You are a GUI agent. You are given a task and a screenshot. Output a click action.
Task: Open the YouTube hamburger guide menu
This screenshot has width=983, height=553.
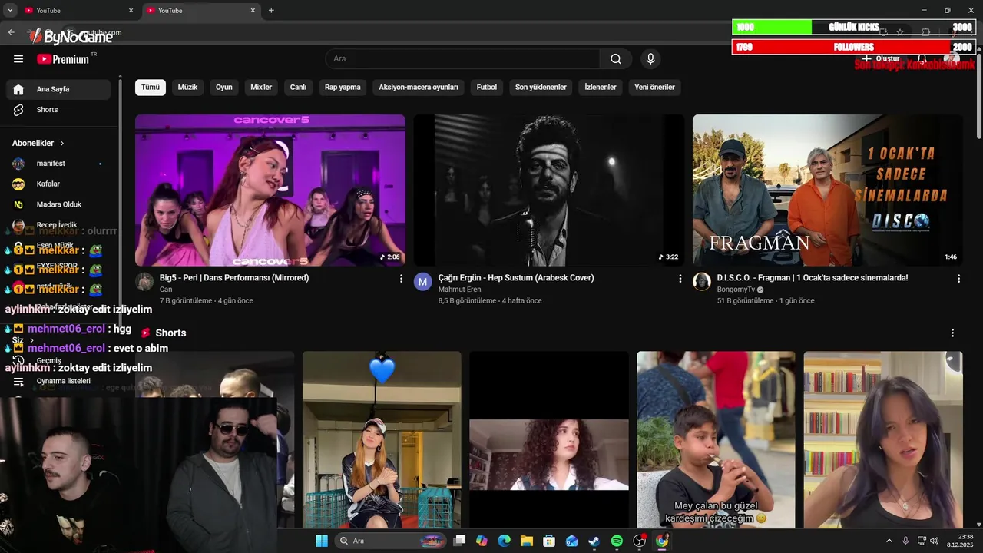click(18, 59)
